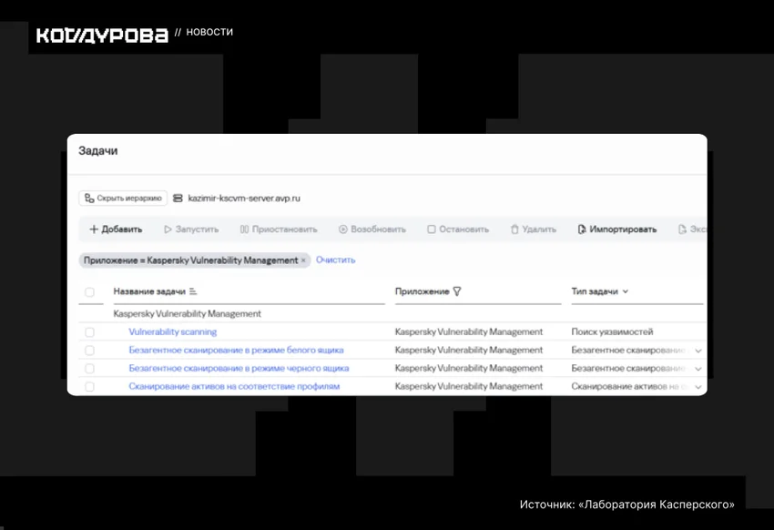Open Сканирование активов на соответствие профилям
The image size is (774, 530).
pyautogui.click(x=234, y=386)
